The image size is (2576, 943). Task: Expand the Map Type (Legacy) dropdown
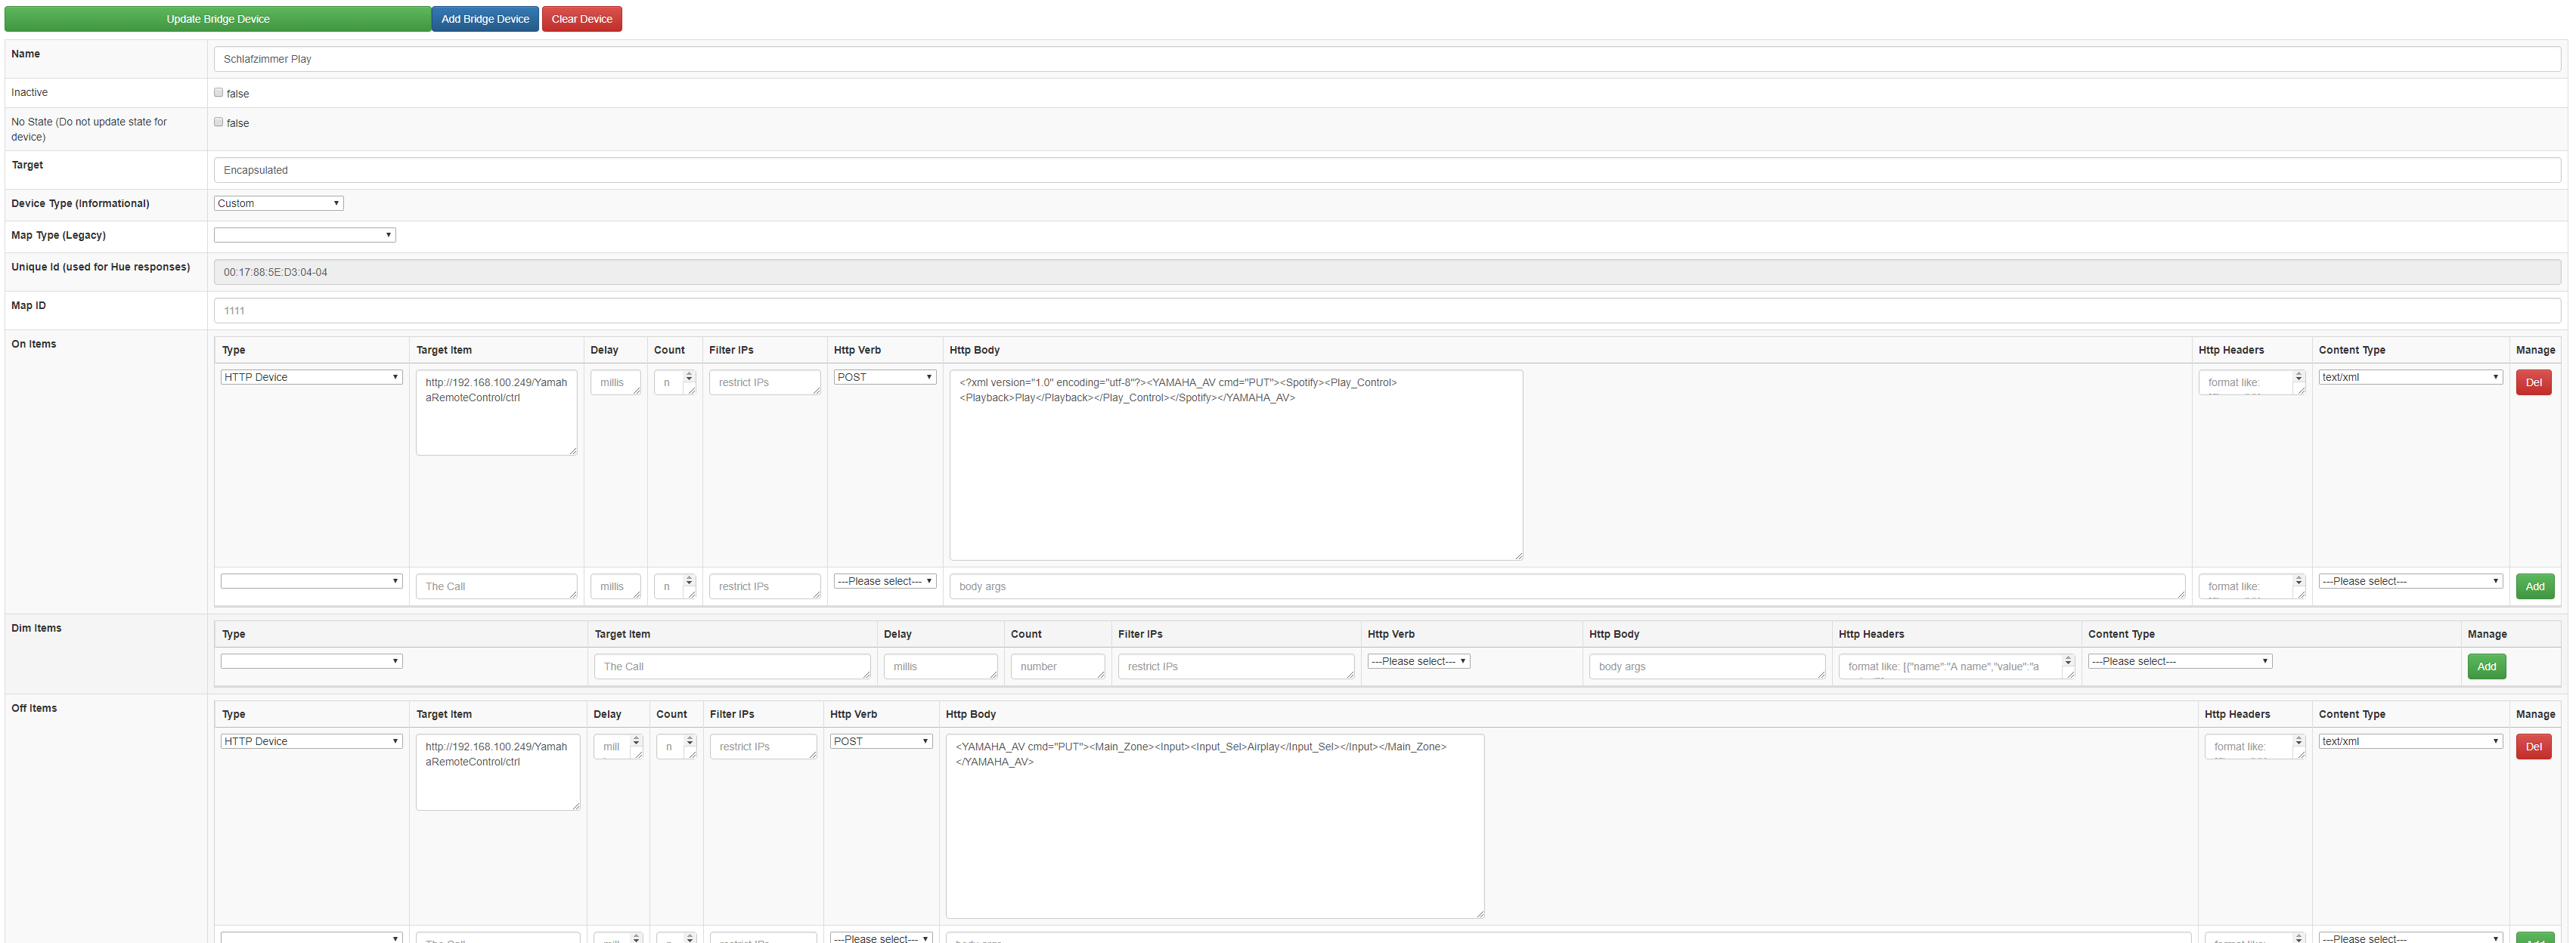304,235
